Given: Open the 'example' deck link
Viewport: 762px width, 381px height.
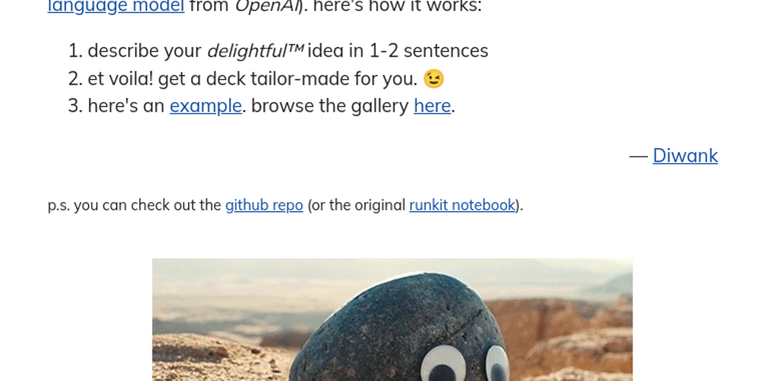Looking at the screenshot, I should 205,106.
